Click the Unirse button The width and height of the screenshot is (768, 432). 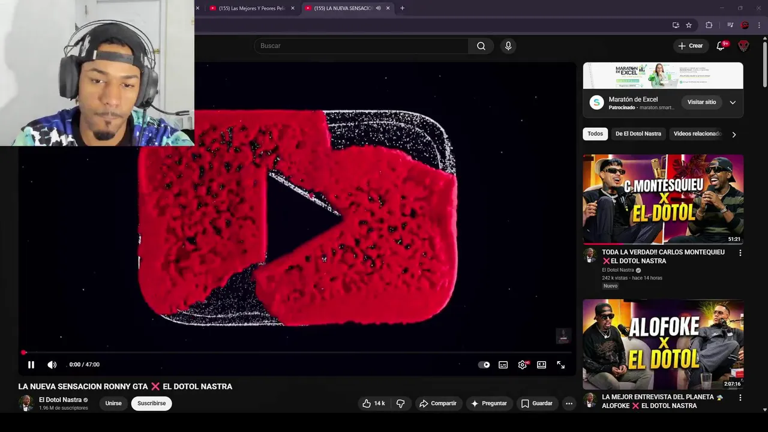pyautogui.click(x=113, y=403)
